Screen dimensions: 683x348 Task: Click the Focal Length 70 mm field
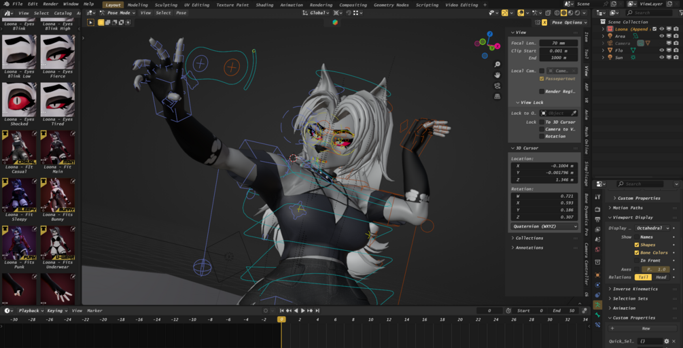[559, 43]
